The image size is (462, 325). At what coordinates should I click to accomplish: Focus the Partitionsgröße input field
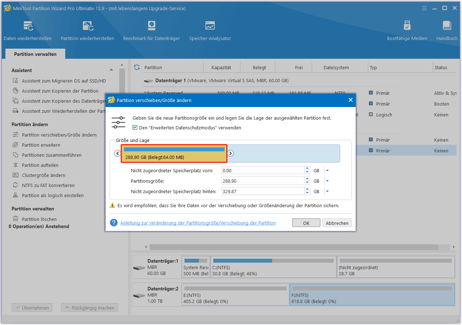tap(263, 181)
